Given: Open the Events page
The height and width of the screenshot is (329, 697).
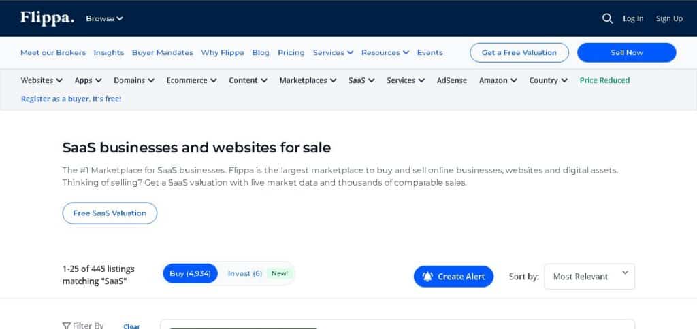Looking at the screenshot, I should [x=430, y=52].
